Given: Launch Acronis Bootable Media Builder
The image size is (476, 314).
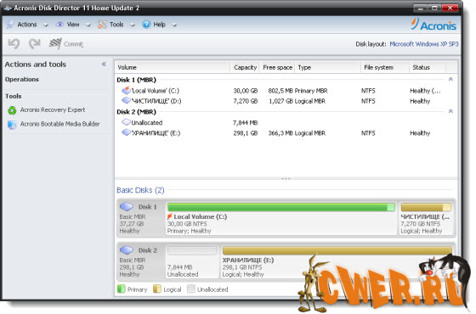Looking at the screenshot, I should click(59, 124).
